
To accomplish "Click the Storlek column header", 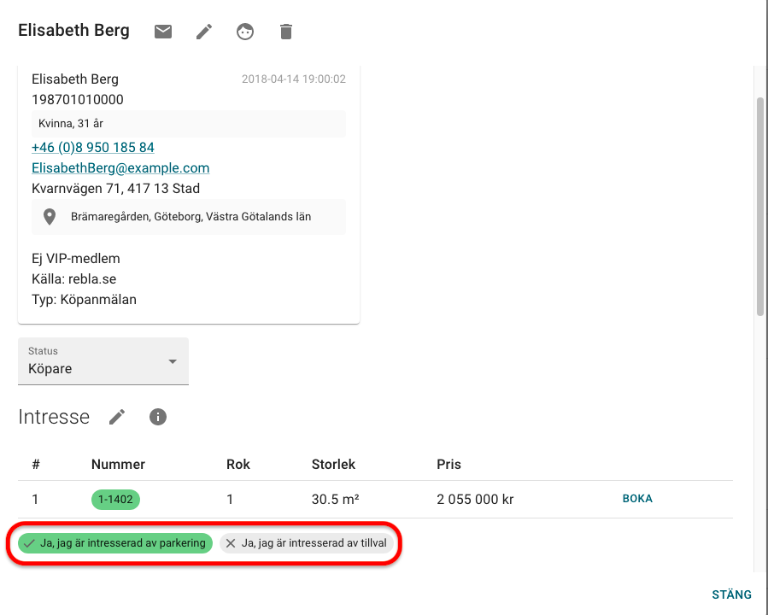I will pos(333,465).
